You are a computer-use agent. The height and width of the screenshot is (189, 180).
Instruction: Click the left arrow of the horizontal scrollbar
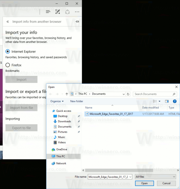pos(83,170)
